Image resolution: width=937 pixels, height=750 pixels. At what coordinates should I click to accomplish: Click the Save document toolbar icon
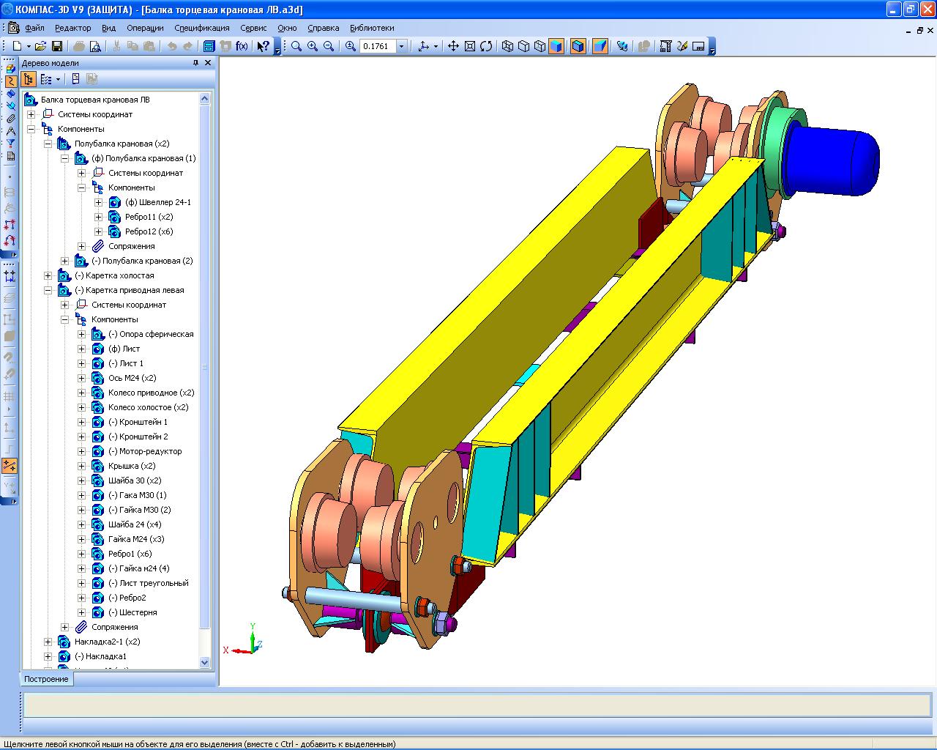57,46
